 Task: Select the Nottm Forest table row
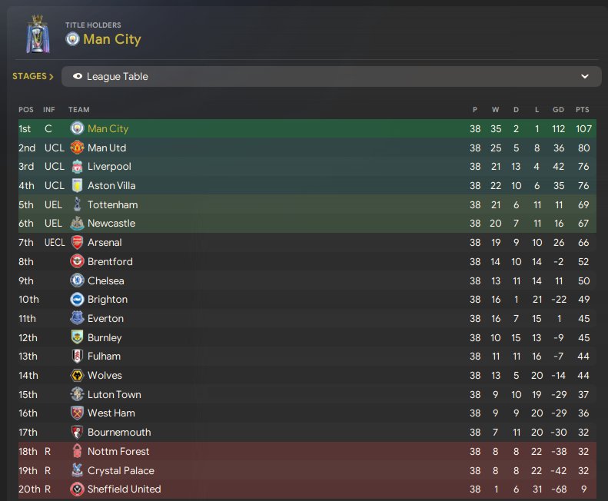[x=307, y=451]
